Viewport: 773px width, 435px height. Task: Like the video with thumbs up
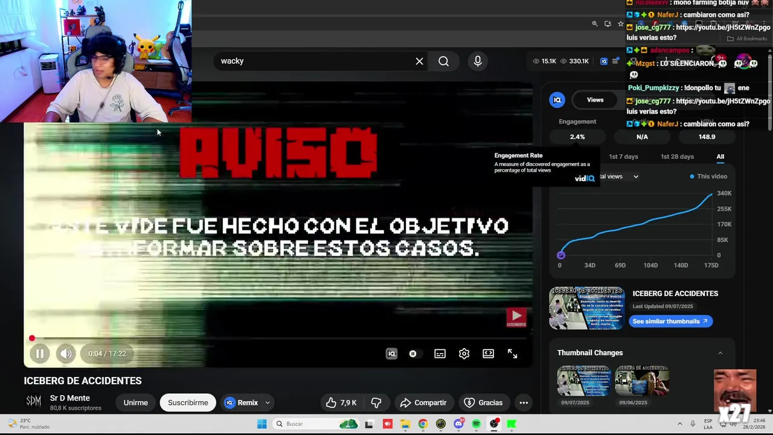coord(341,403)
